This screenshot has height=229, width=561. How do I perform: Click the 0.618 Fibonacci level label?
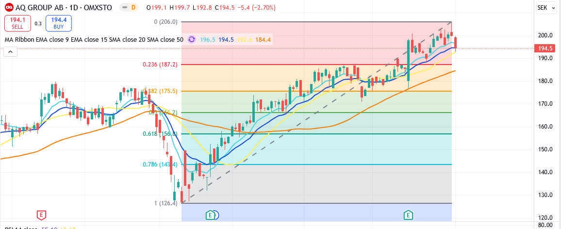click(160, 134)
